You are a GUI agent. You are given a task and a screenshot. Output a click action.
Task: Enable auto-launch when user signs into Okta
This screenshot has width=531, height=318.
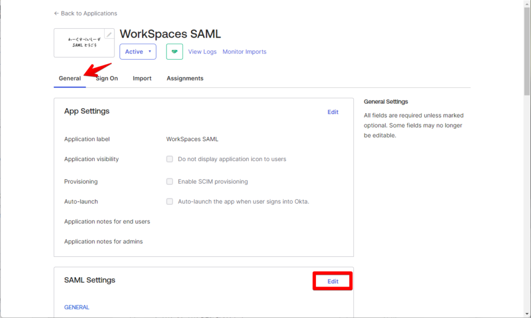click(x=170, y=202)
